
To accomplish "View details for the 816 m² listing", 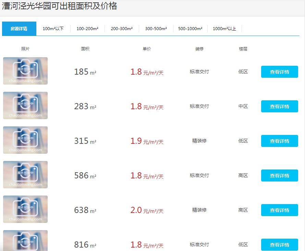I will coord(279,244).
